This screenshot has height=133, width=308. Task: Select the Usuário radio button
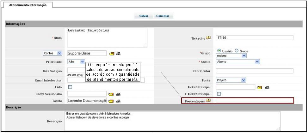coord(219,51)
